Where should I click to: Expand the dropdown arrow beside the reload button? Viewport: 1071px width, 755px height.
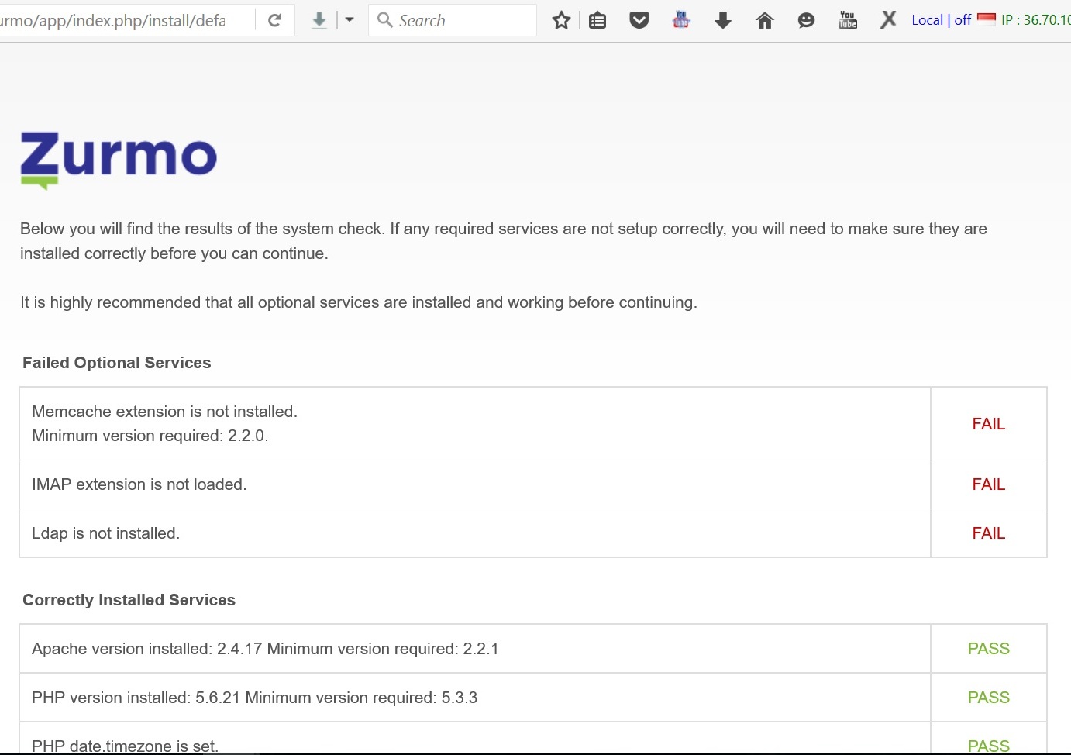tap(350, 20)
